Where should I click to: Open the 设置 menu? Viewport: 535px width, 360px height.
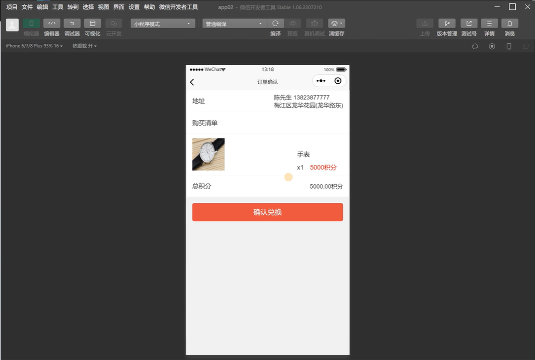click(x=134, y=7)
